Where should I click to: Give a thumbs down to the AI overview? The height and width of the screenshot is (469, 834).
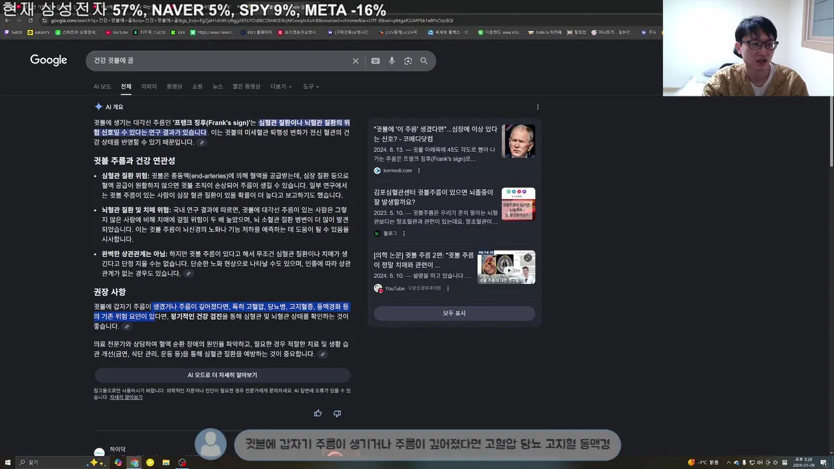[337, 413]
